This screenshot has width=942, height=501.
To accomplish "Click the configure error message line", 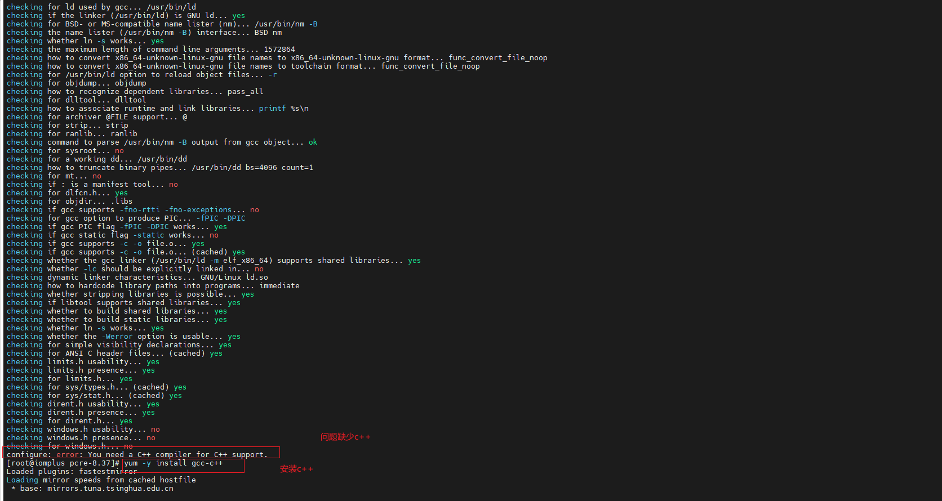I will [x=137, y=454].
